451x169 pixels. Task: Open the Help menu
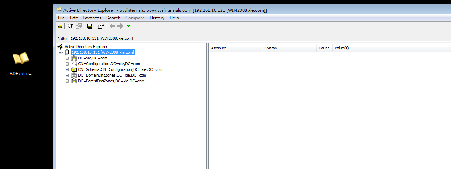pos(174,18)
